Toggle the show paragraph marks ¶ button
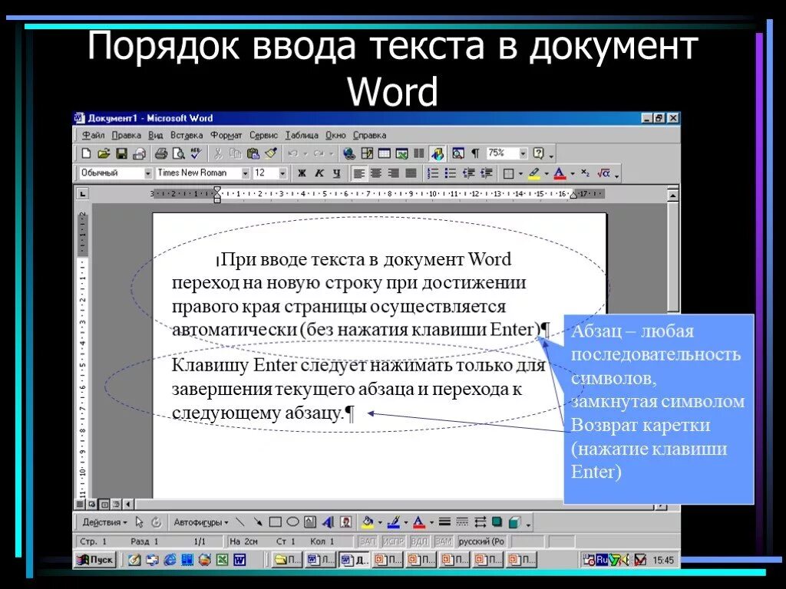The image size is (786, 589). pyautogui.click(x=475, y=153)
